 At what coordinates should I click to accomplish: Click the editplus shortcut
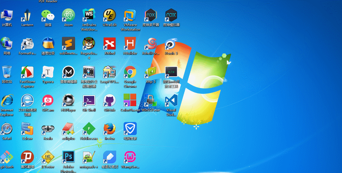(x=69, y=129)
